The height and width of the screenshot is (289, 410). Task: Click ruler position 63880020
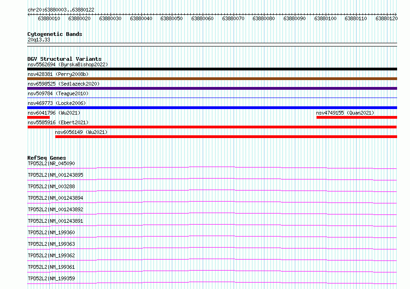coord(80,18)
